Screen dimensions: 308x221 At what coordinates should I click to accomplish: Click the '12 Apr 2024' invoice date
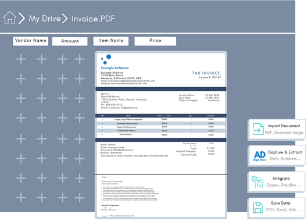(x=212, y=95)
